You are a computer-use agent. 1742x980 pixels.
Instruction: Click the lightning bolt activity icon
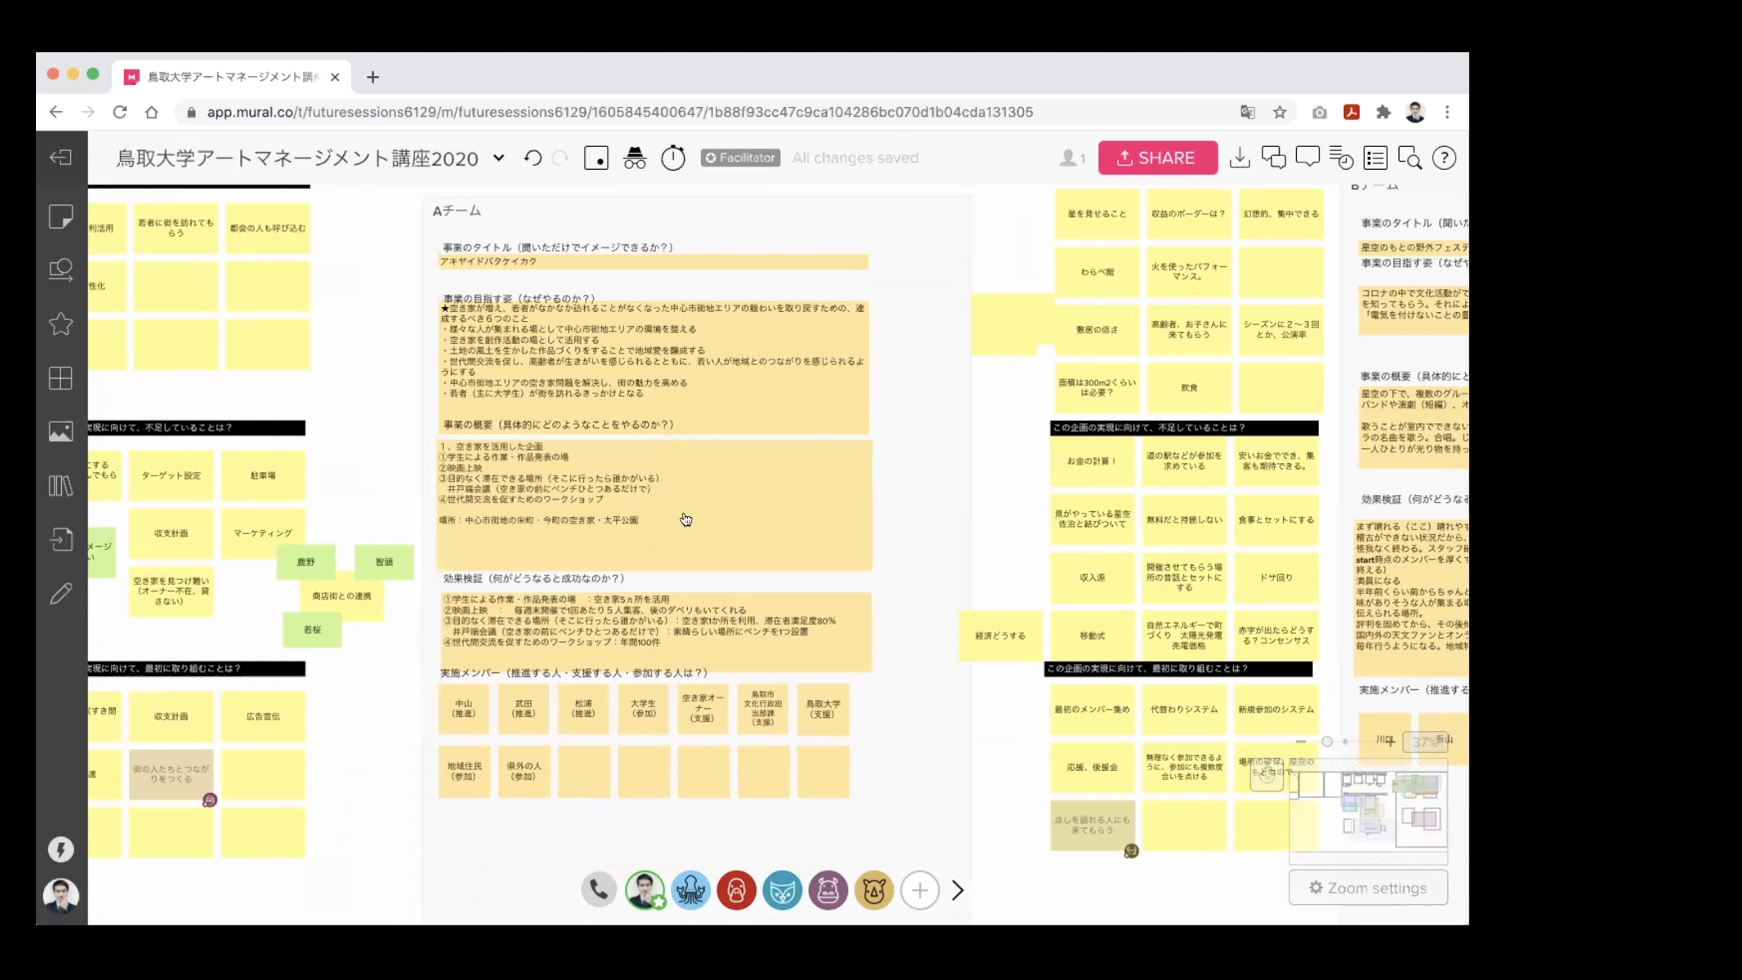[x=61, y=849]
